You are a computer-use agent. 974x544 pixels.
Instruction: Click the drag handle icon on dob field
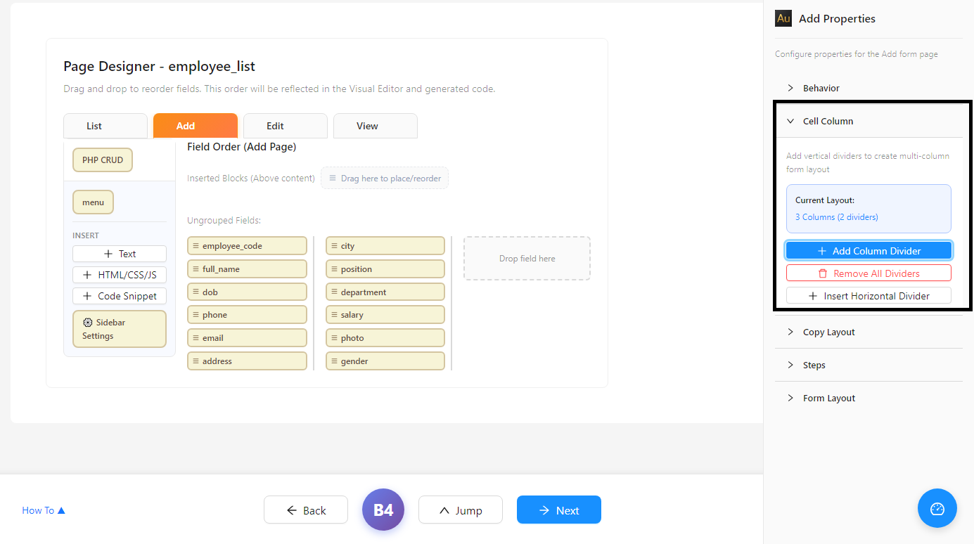click(196, 292)
